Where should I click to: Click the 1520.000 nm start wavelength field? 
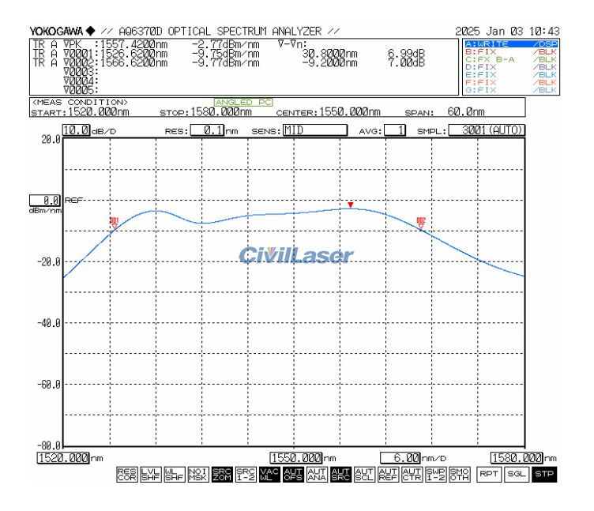(x=63, y=458)
